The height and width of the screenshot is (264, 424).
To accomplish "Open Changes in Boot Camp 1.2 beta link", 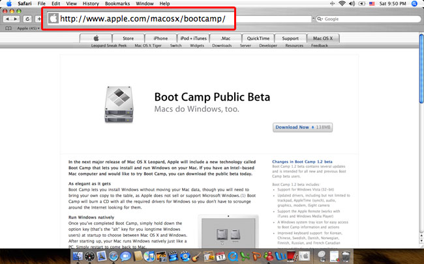I will click(302, 161).
